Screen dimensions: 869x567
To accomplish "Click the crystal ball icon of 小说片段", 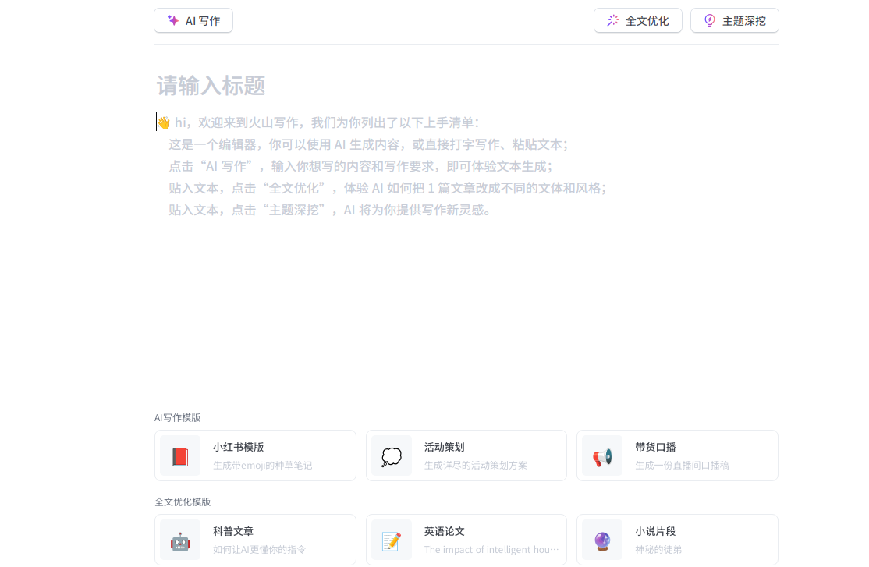I will click(601, 540).
